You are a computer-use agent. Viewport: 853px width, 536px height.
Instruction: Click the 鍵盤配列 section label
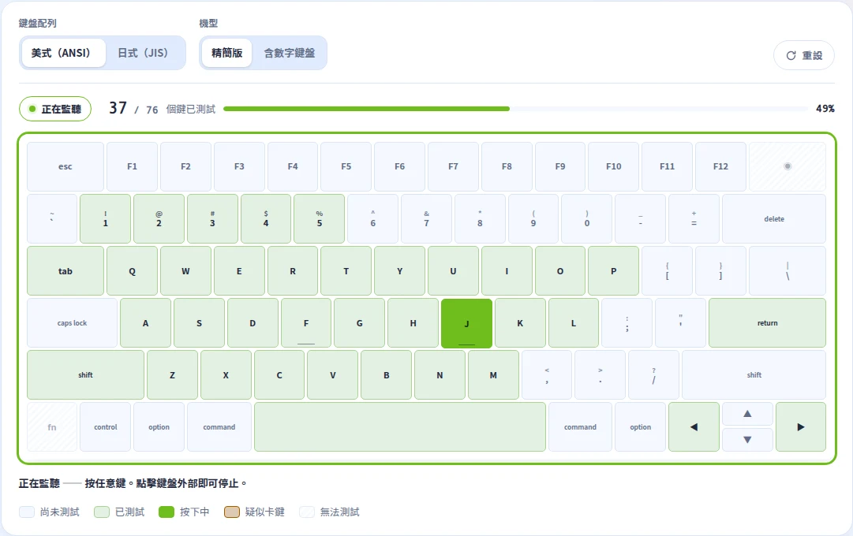pos(38,24)
